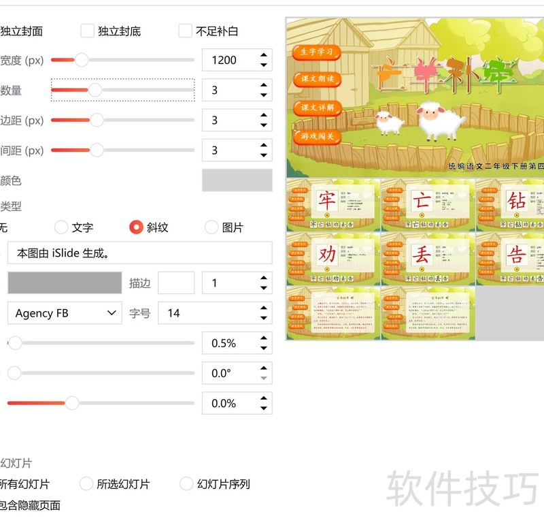Image resolution: width=544 pixels, height=529 pixels.
Task: Click the slider handle beside 0.0%
Action: tap(72, 403)
